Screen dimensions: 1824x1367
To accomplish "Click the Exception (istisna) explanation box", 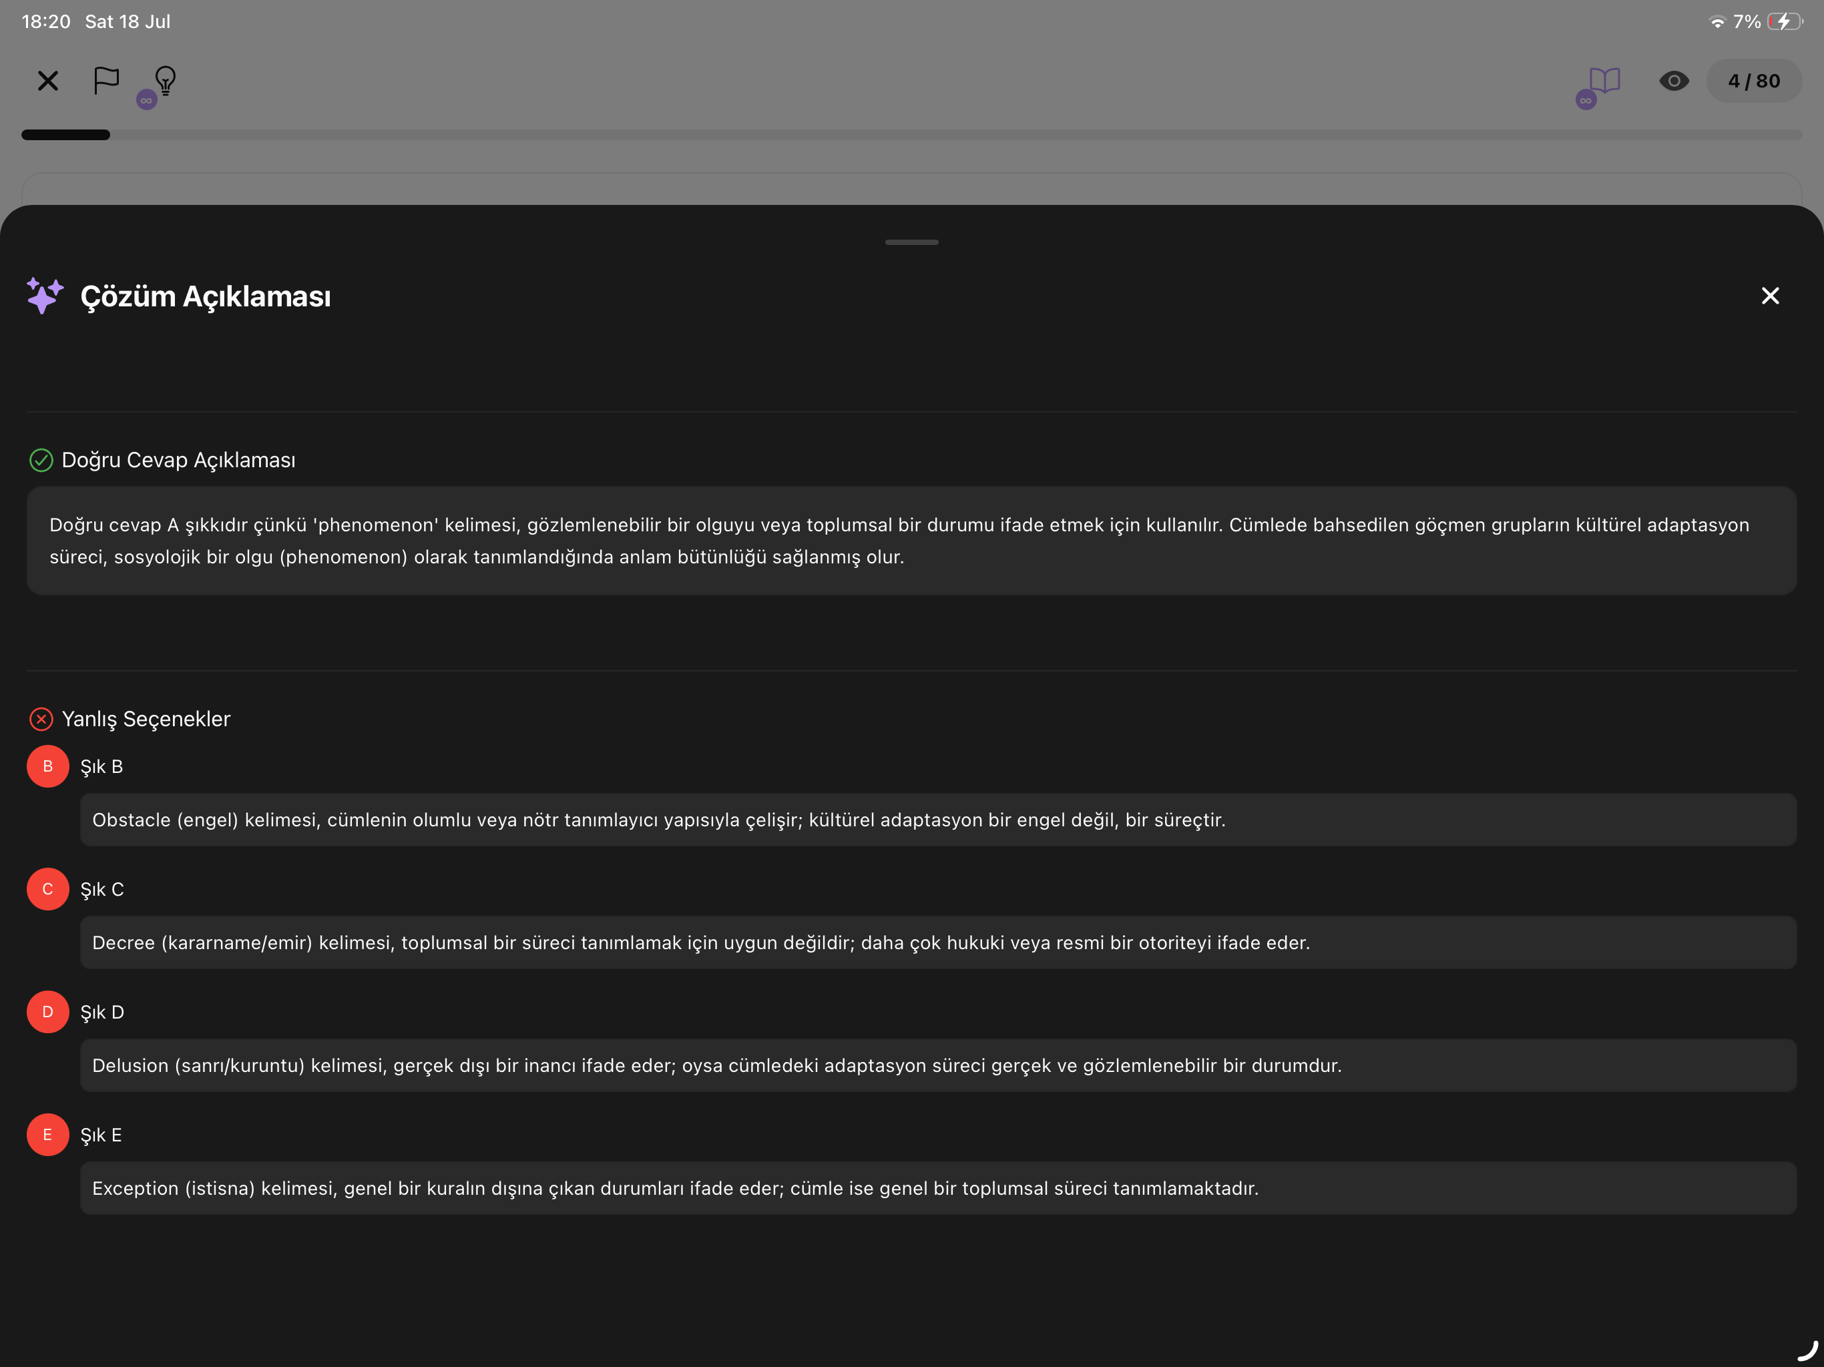I will (x=939, y=1189).
